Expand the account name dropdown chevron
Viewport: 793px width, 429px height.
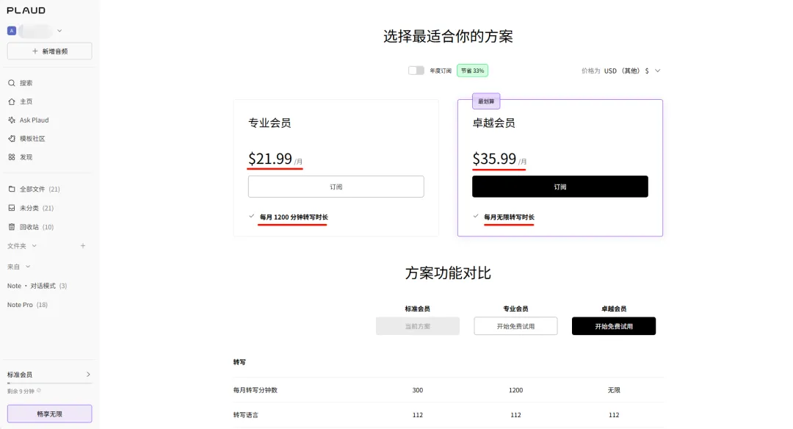(x=59, y=31)
